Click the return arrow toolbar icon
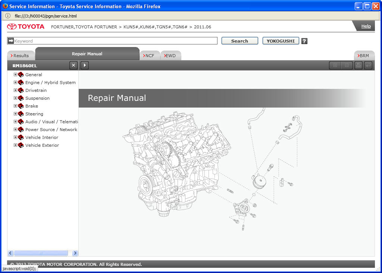Screen dimensions: 382x273 point(368,65)
